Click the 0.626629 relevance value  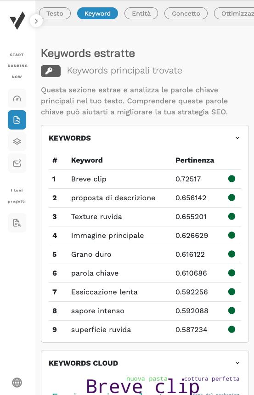tap(192, 236)
